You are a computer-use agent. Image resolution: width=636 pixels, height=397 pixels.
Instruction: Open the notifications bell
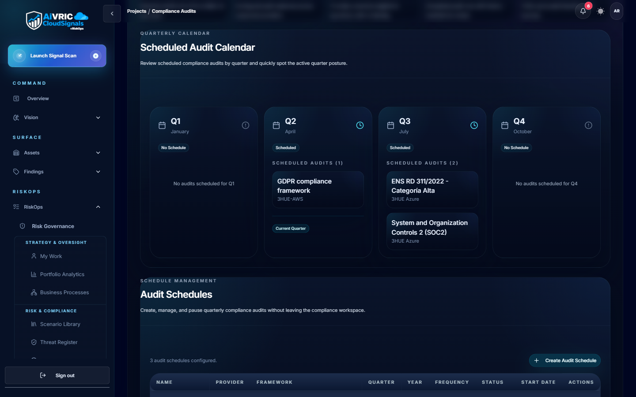(x=583, y=11)
